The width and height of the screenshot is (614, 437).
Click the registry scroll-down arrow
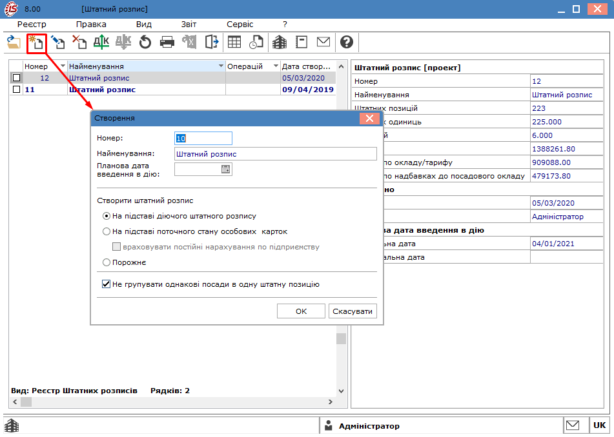click(341, 391)
